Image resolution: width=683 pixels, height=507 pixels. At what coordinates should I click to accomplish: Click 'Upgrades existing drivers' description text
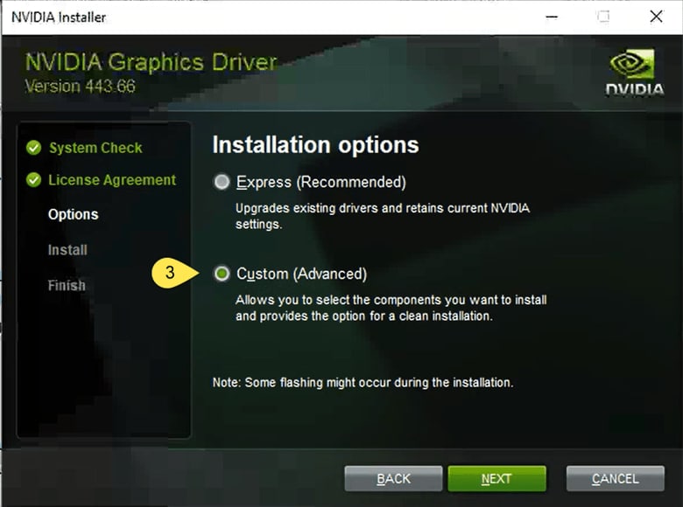pyautogui.click(x=383, y=216)
